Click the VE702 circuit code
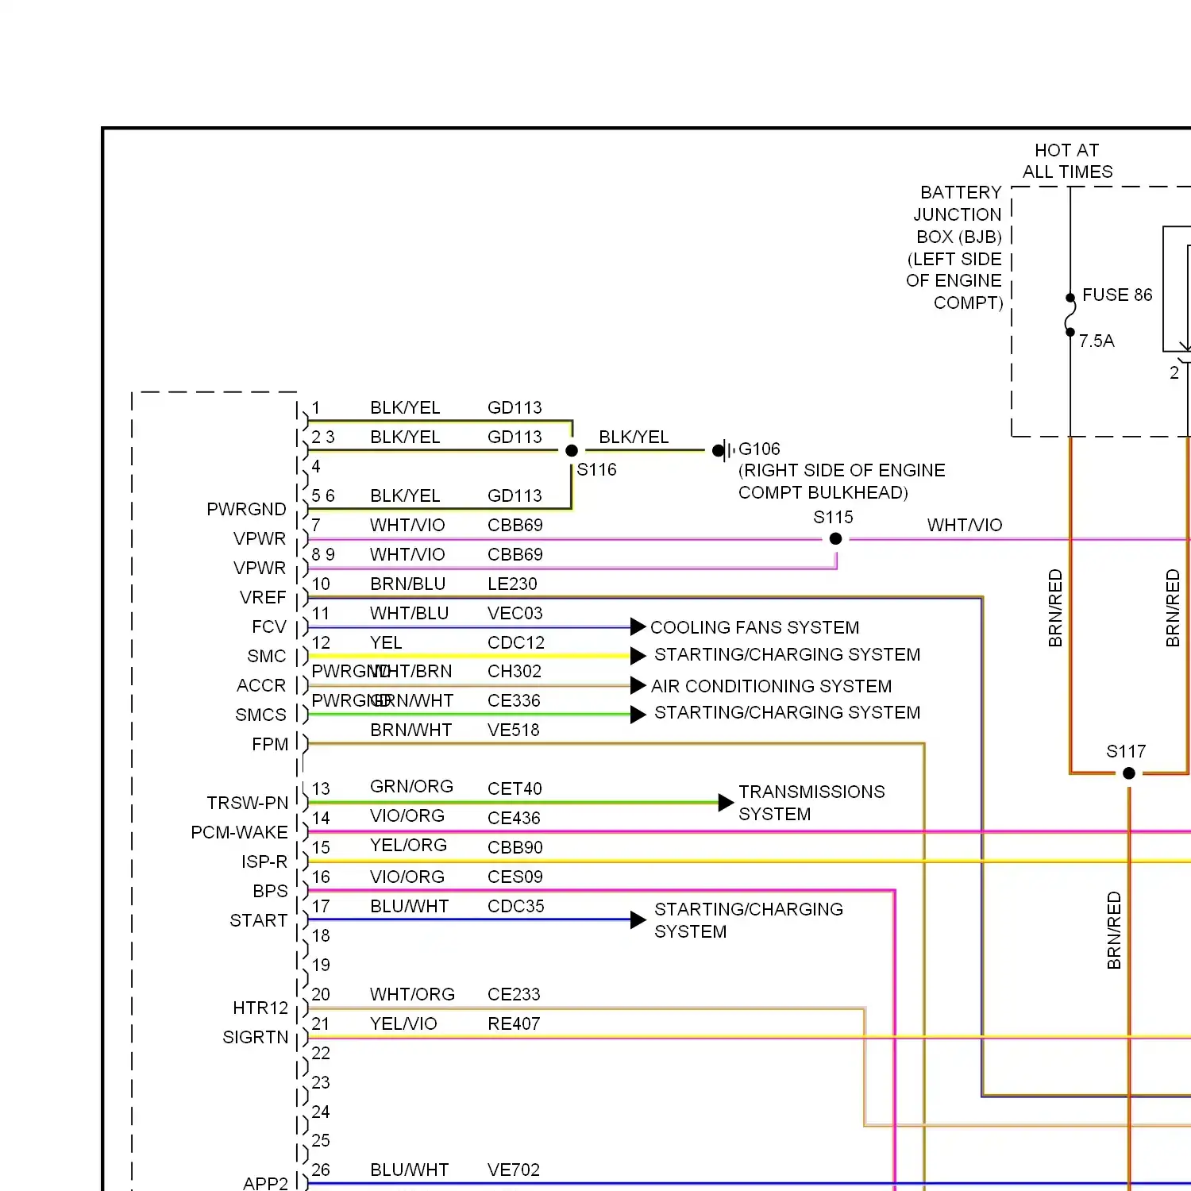 [x=513, y=1170]
